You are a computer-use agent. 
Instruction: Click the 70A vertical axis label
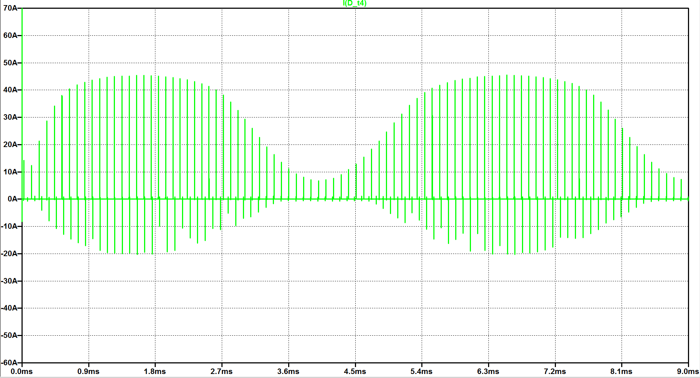(10, 8)
